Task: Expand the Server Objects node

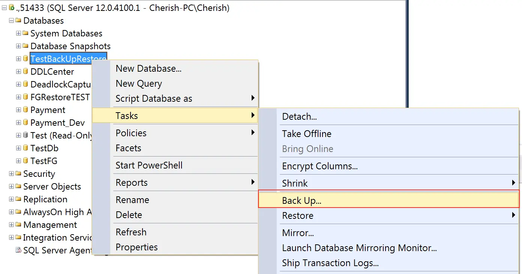Action: click(11, 187)
